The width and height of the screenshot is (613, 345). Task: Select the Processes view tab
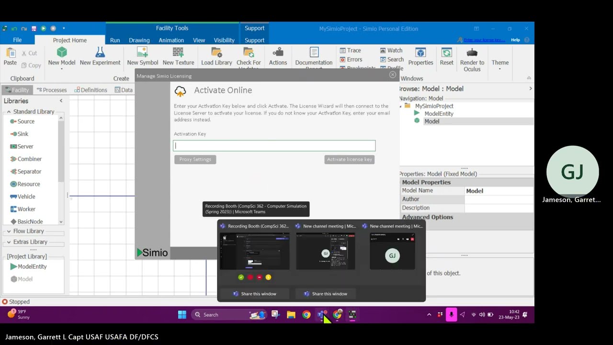[x=51, y=90]
